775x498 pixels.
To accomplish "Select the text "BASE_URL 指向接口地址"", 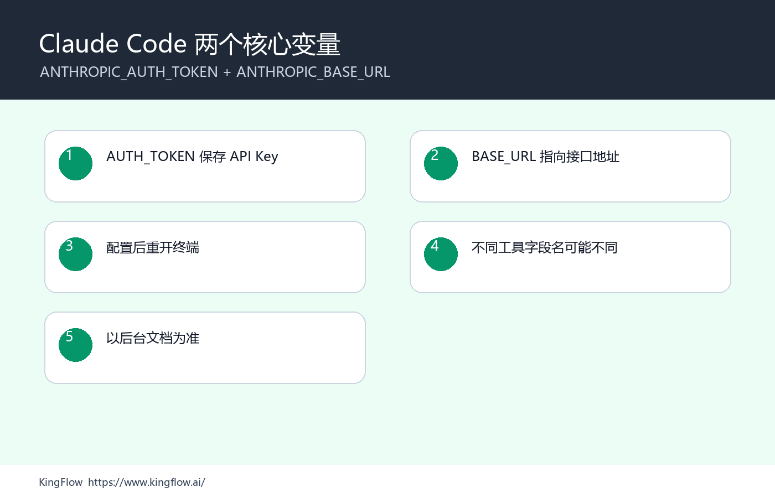I will (545, 157).
